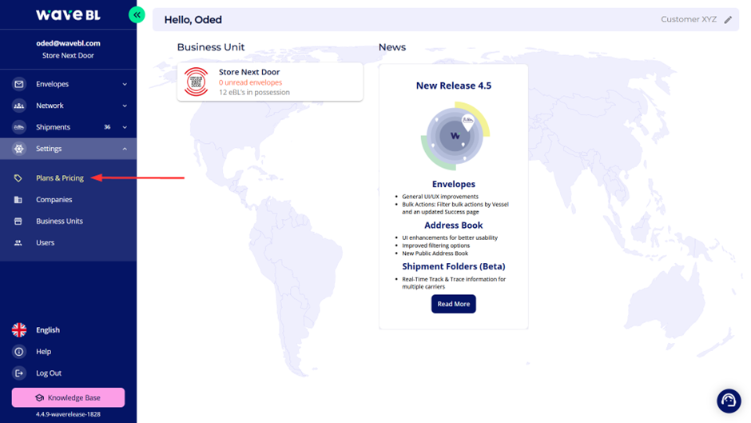
Task: Collapse the sidebar with the double-arrow button
Action: click(x=137, y=14)
